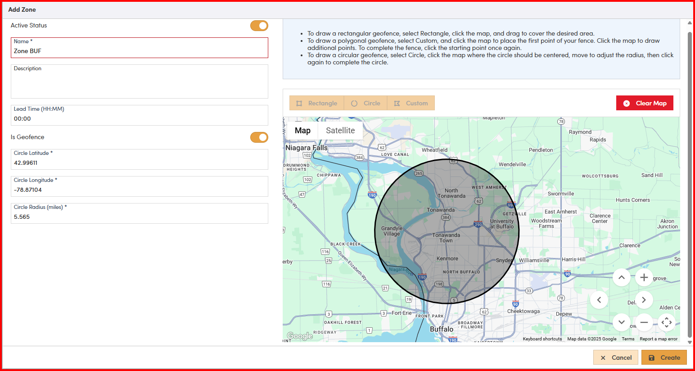Select the Rectangle geofence drawing tool
Viewport: 695px width, 371px height.
point(316,103)
